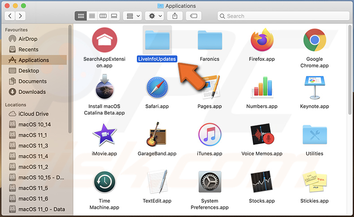Select macOS 11_1 volume
This screenshot has height=217, width=354.
coord(34,135)
